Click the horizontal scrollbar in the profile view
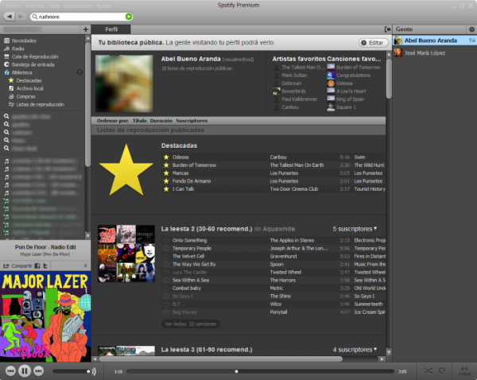The width and height of the screenshot is (477, 380). tap(220, 359)
